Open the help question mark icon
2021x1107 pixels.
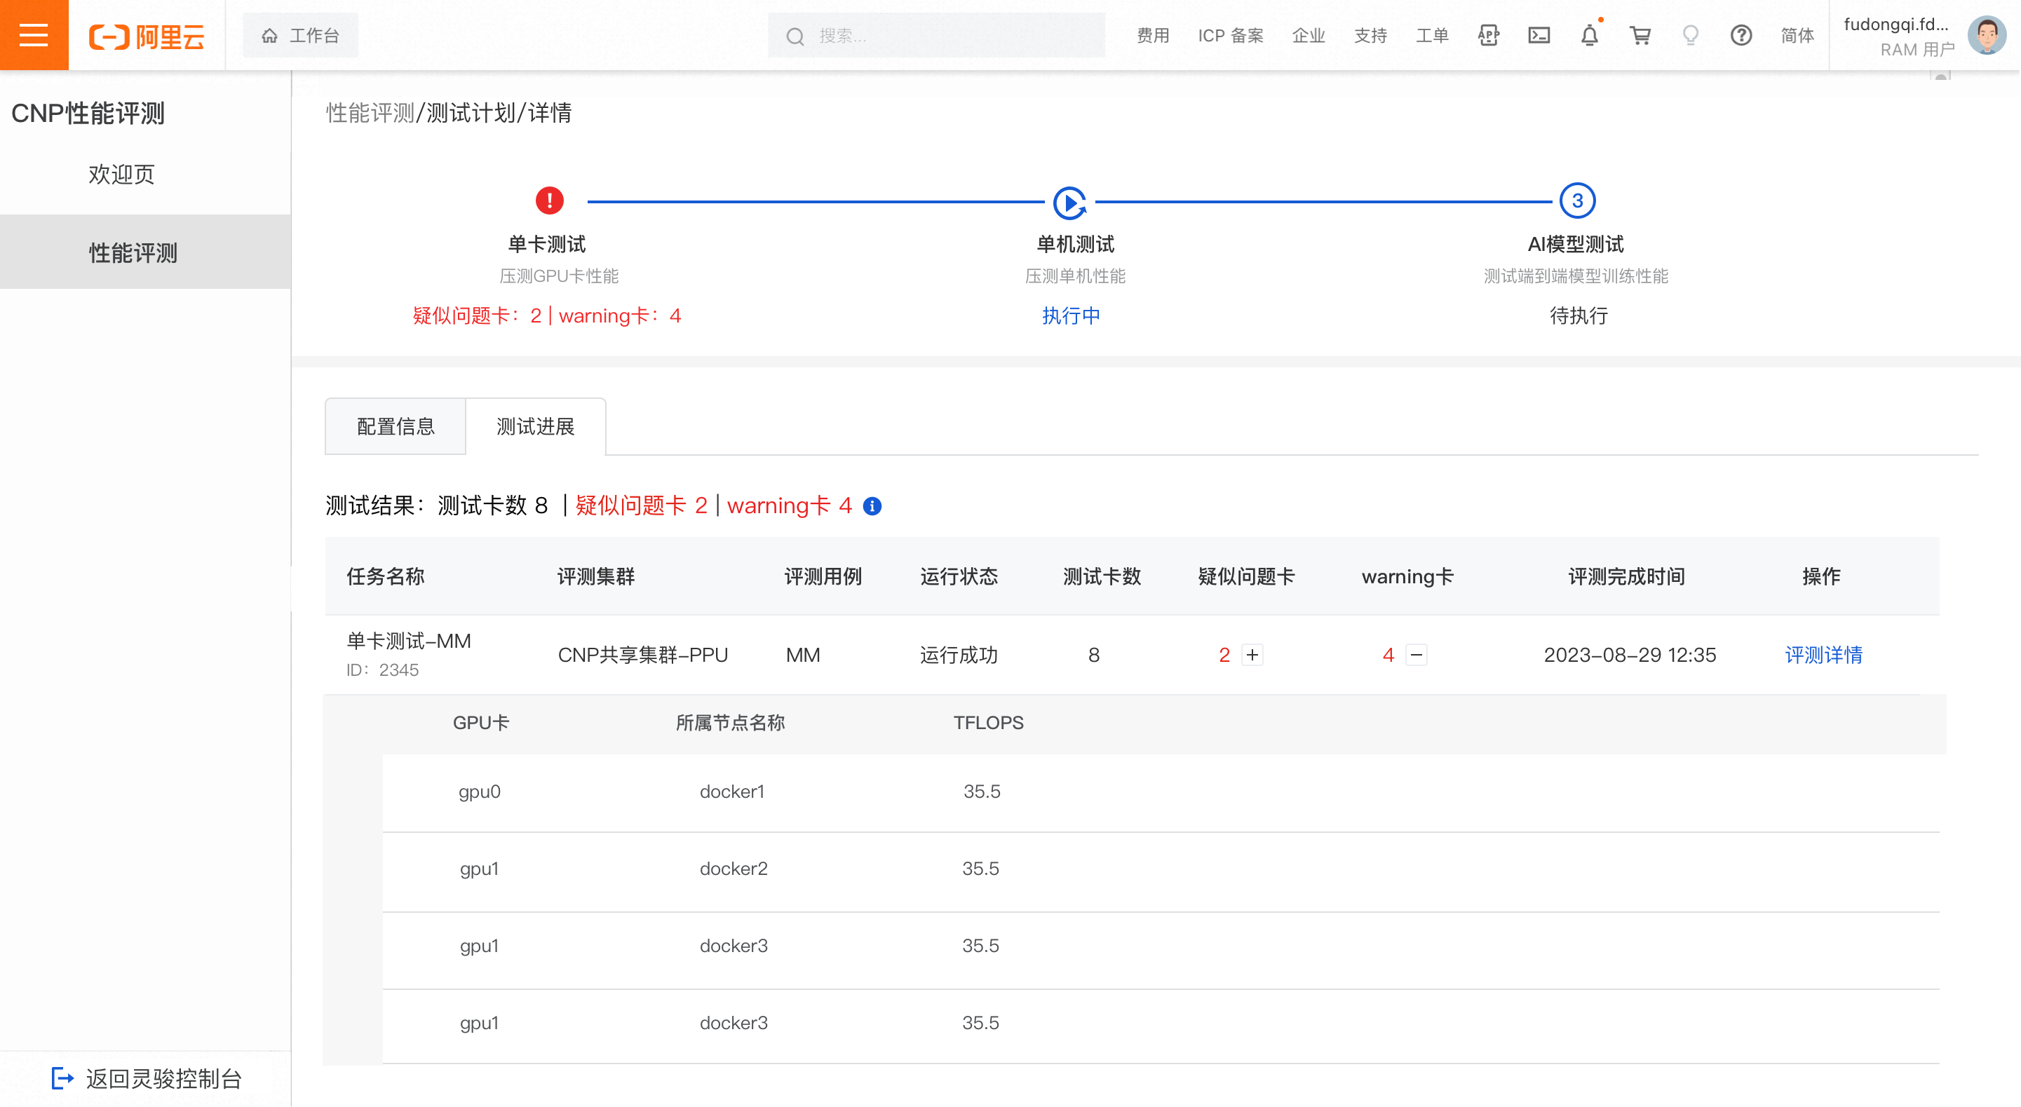(x=1741, y=35)
